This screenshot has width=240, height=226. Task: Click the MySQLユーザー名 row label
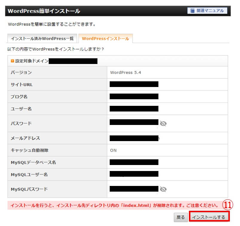pos(29,175)
